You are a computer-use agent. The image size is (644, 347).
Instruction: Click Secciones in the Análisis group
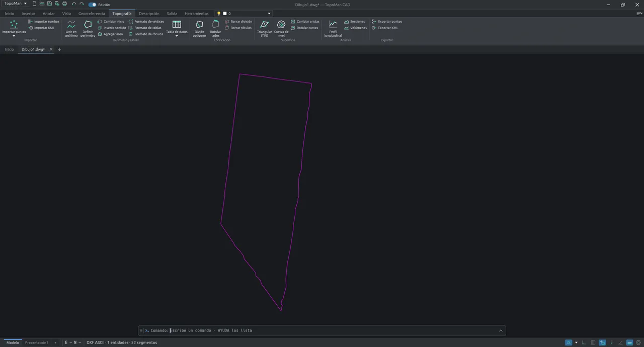pyautogui.click(x=355, y=22)
